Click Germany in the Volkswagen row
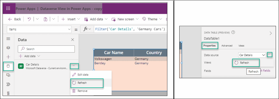Screen dimensions: 279x99 (x=141, y=59)
